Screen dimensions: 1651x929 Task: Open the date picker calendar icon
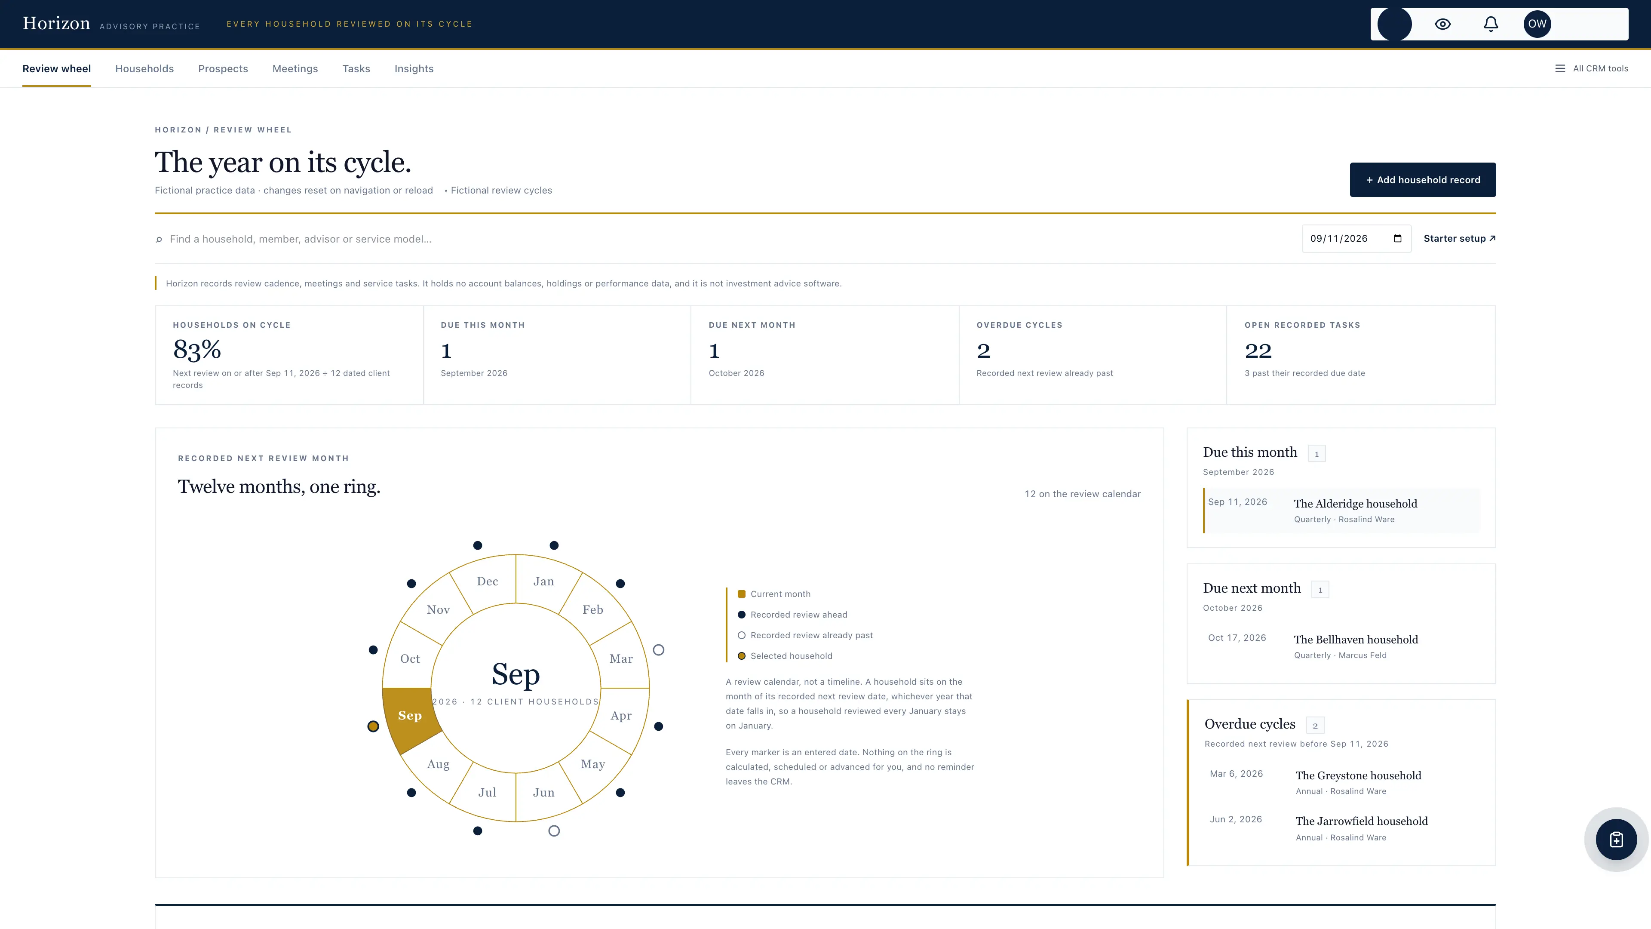point(1398,239)
